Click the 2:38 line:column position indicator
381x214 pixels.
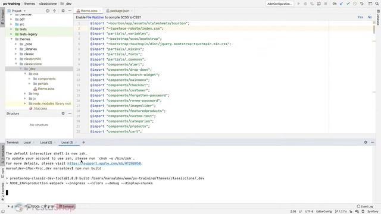(293, 212)
